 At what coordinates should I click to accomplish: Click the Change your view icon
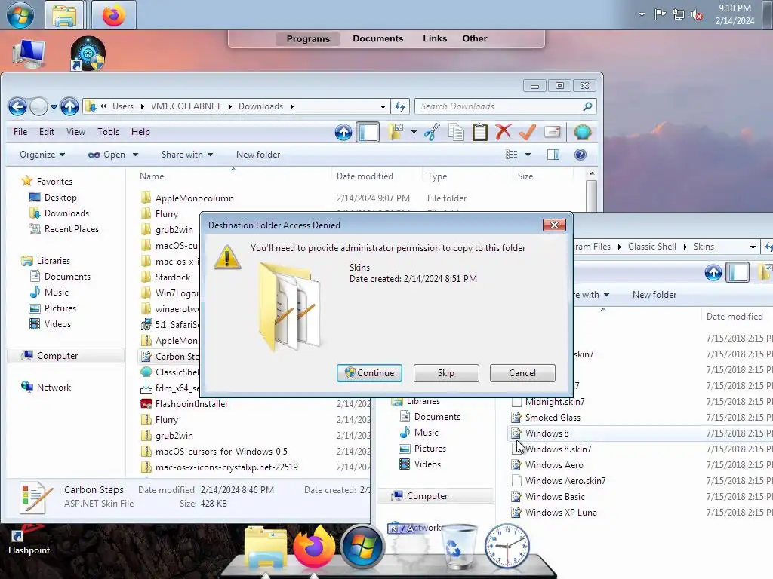[511, 155]
